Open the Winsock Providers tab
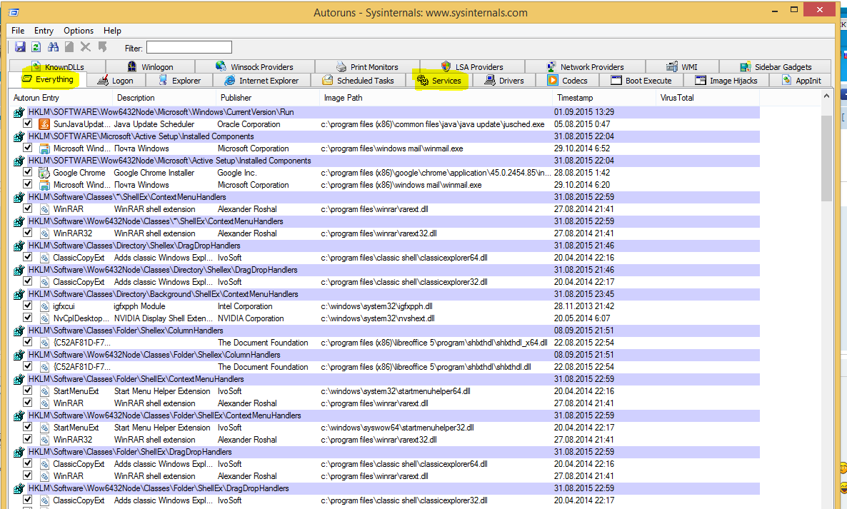The height and width of the screenshot is (509, 847). [x=254, y=66]
